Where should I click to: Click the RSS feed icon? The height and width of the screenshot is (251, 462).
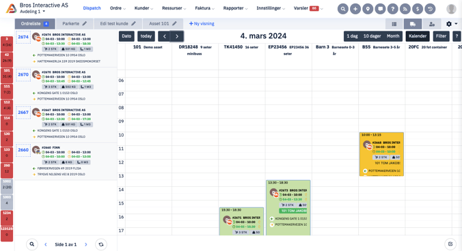coord(405,9)
